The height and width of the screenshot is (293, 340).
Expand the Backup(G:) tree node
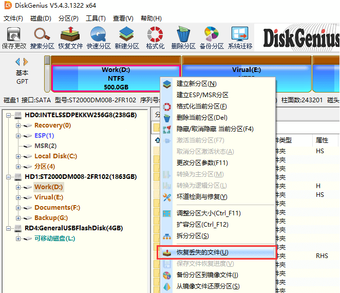(x=18, y=218)
